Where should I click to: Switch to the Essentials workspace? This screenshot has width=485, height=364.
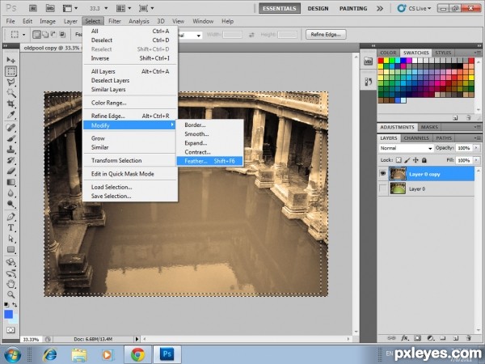pyautogui.click(x=280, y=8)
